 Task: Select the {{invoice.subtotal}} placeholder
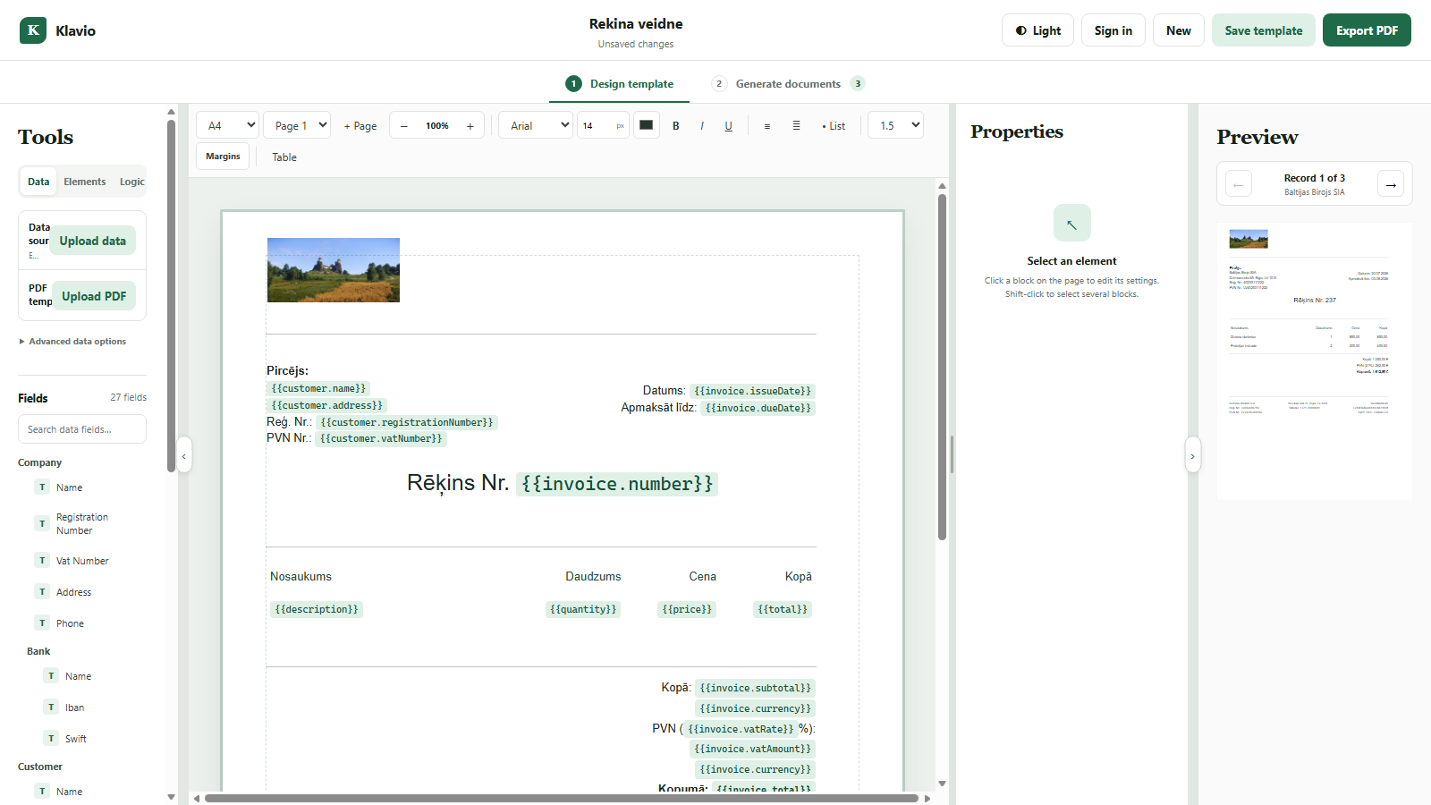tap(756, 689)
